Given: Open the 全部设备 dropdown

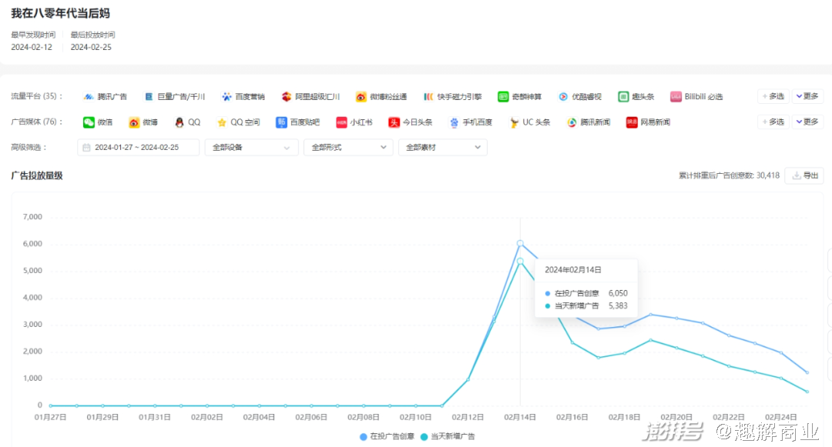Looking at the screenshot, I should click(251, 148).
